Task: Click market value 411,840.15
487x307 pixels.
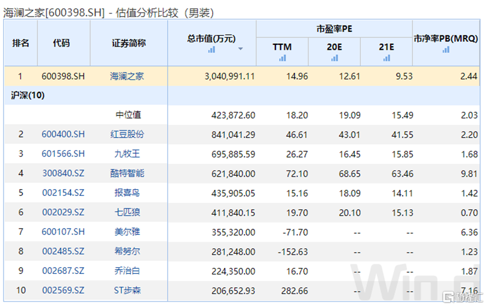Action: click(233, 213)
